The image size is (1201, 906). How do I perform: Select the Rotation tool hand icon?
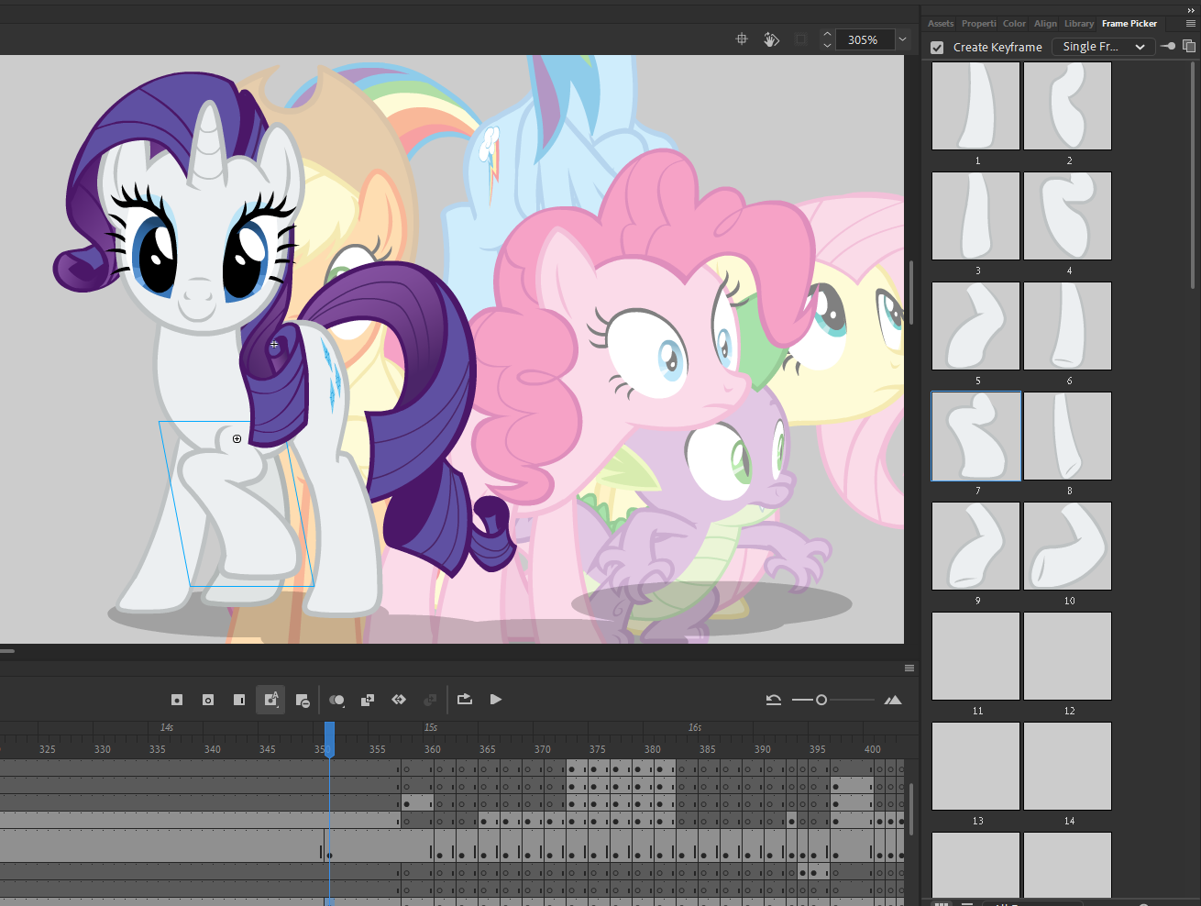(771, 39)
